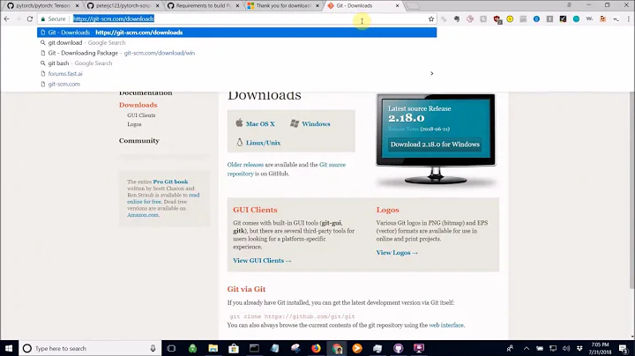
Task: Click the Apple logo icon
Action: pos(239,122)
